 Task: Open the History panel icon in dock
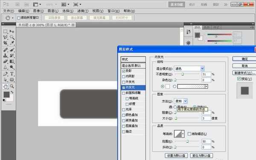pos(189,32)
